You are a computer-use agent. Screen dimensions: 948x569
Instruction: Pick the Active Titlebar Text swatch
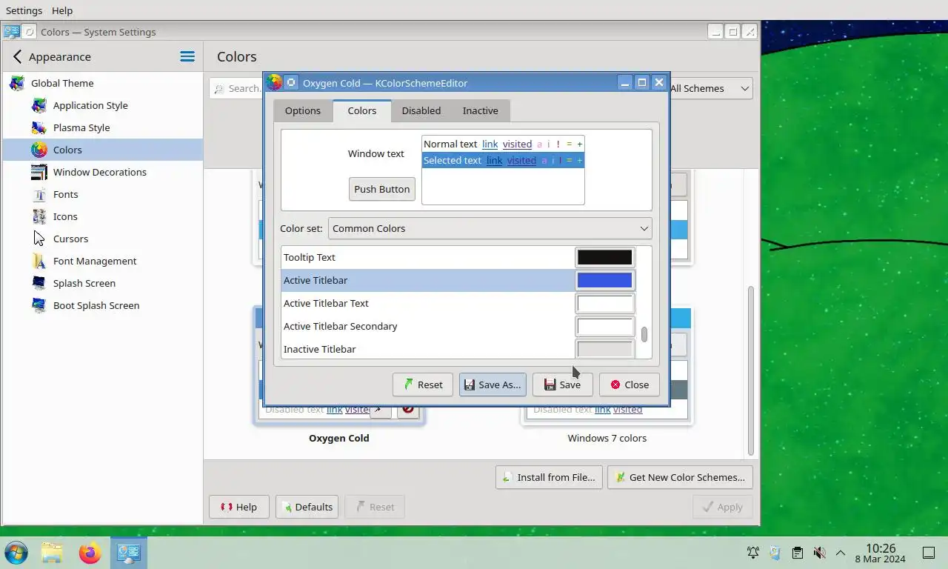click(x=605, y=303)
